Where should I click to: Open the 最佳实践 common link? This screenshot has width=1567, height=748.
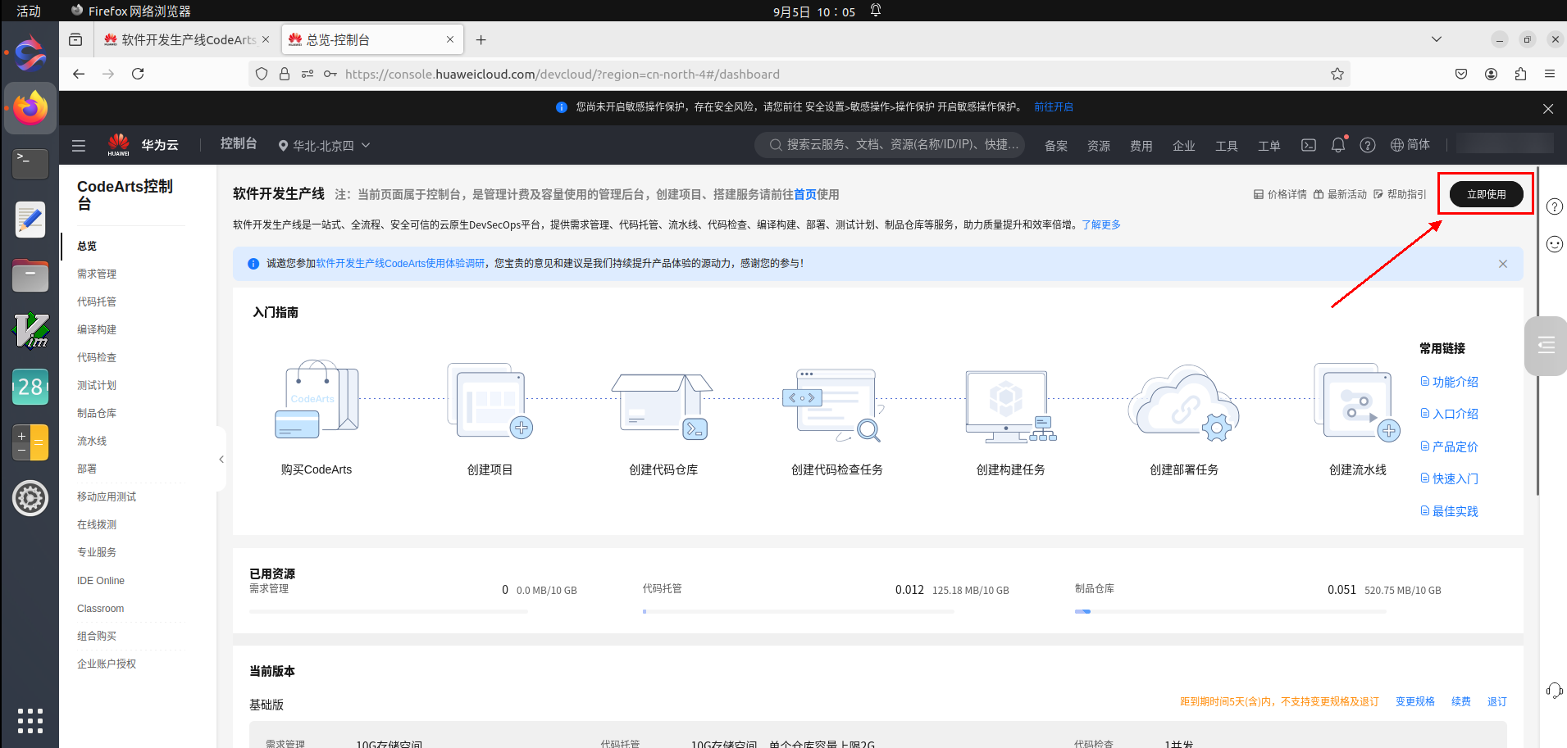(1449, 511)
